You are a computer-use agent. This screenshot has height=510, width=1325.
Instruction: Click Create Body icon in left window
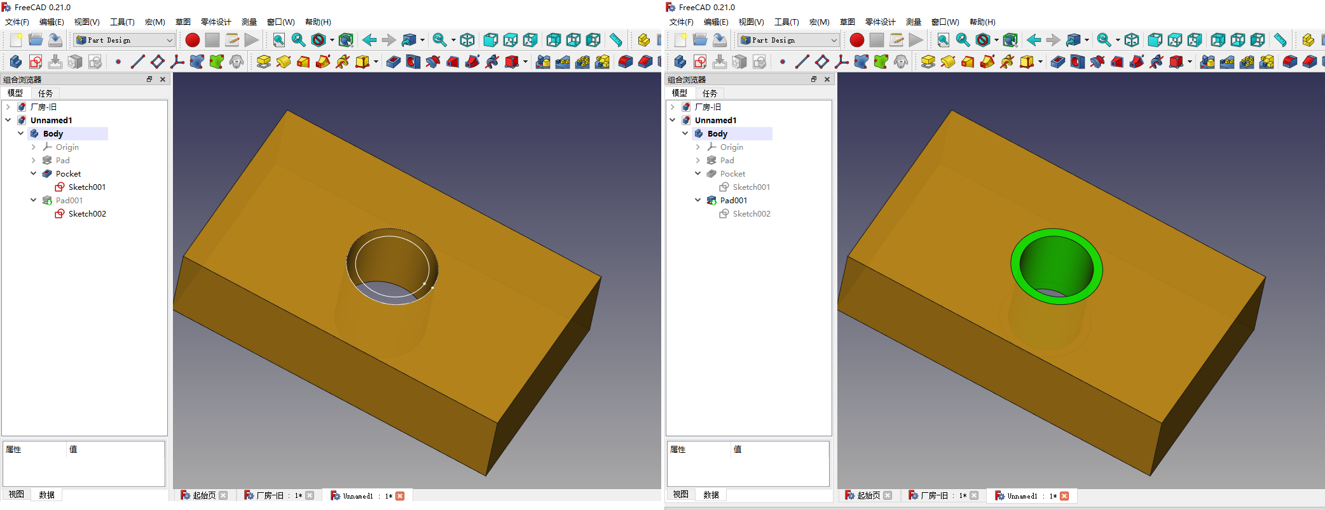tap(16, 62)
